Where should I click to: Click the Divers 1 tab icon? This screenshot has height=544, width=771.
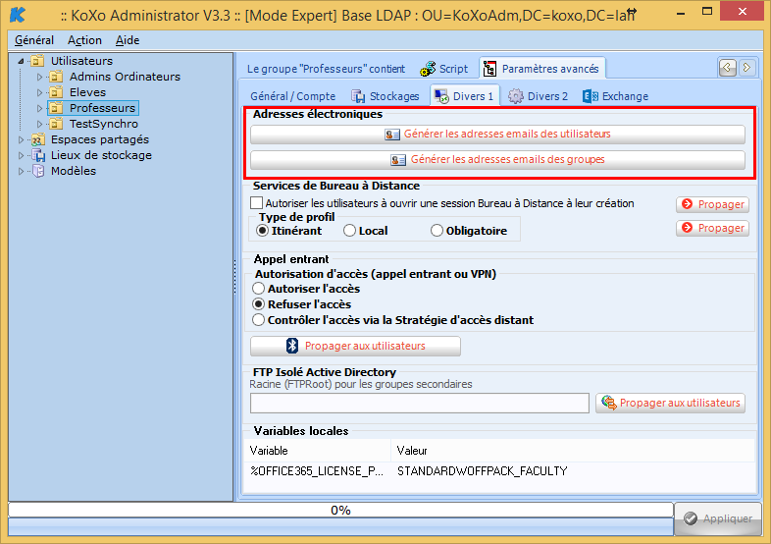pyautogui.click(x=441, y=96)
